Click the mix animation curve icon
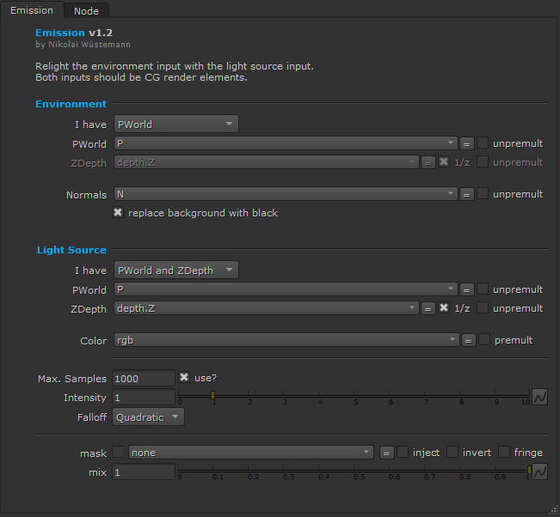560x517 pixels. (540, 472)
